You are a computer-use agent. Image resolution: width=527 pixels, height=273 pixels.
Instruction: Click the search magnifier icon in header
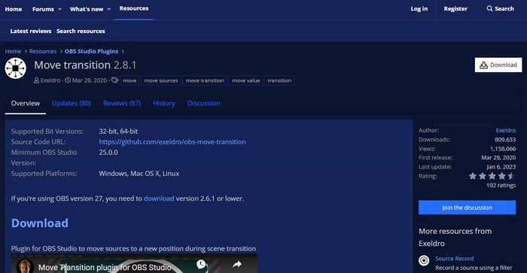point(489,9)
